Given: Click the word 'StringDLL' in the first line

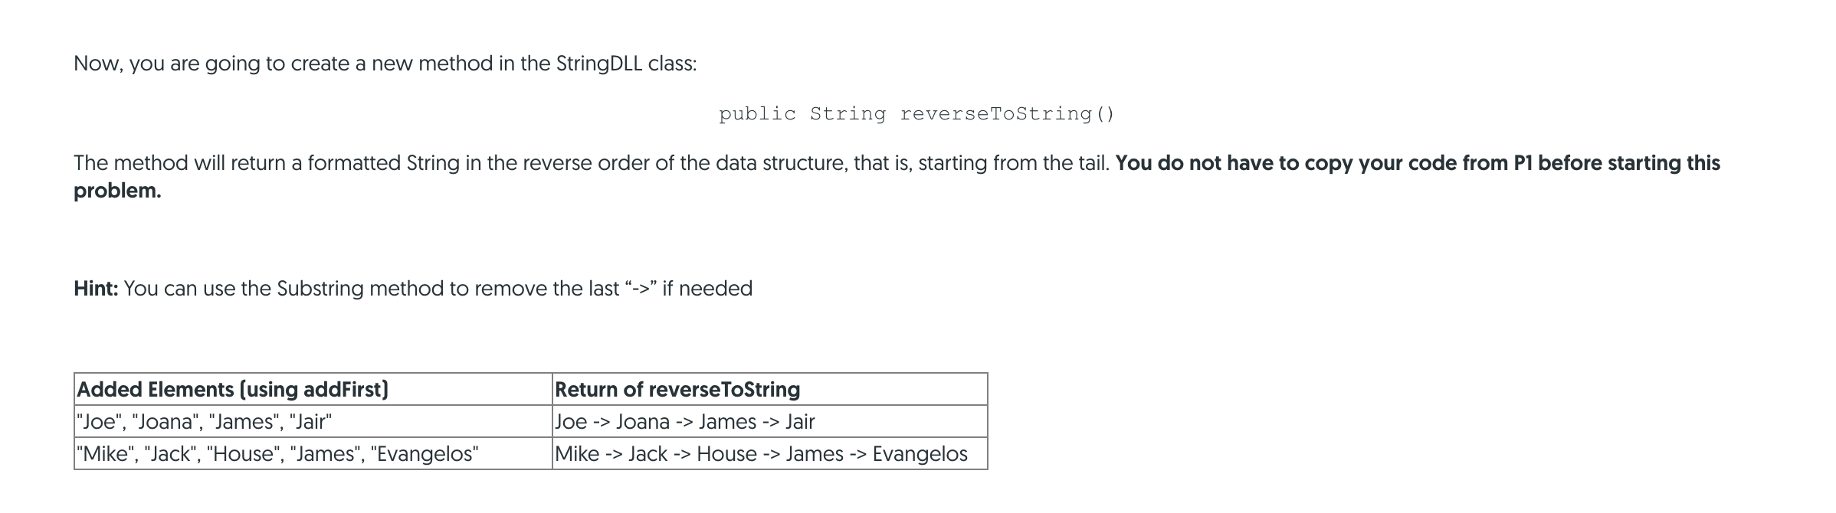Looking at the screenshot, I should pyautogui.click(x=598, y=64).
